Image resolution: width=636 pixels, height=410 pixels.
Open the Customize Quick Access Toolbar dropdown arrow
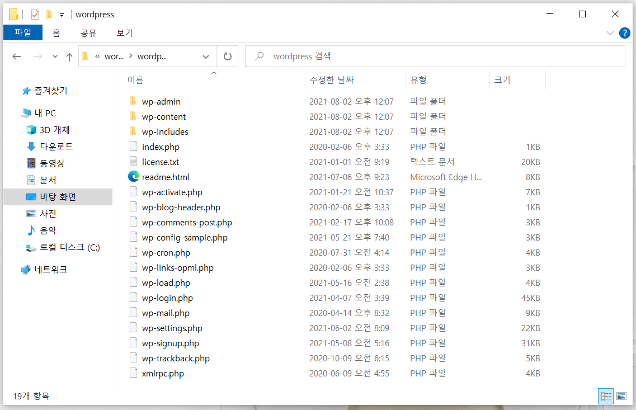(x=62, y=15)
